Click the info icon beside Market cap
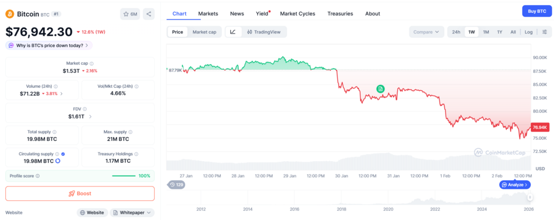 click(92, 64)
